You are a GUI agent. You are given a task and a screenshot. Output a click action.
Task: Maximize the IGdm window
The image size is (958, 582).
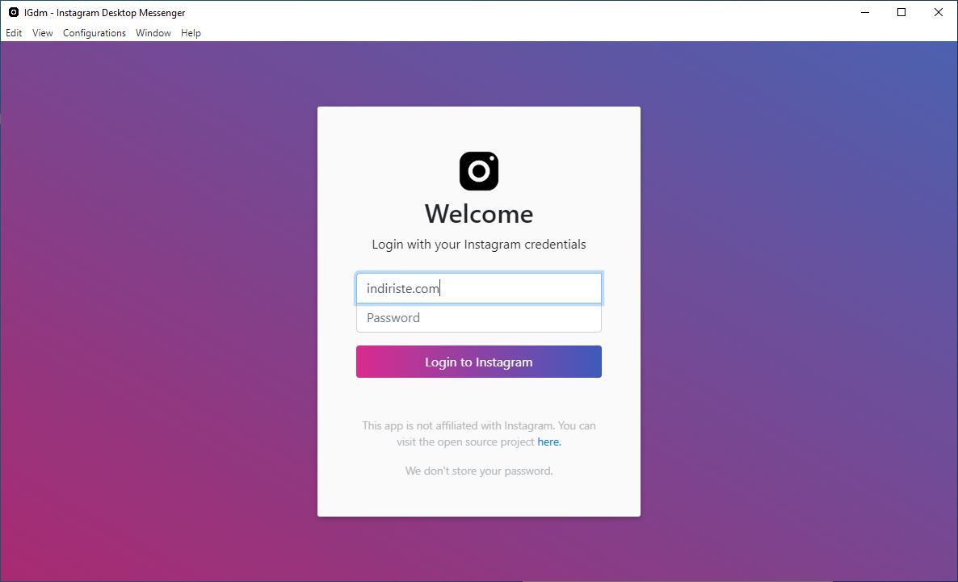click(901, 12)
